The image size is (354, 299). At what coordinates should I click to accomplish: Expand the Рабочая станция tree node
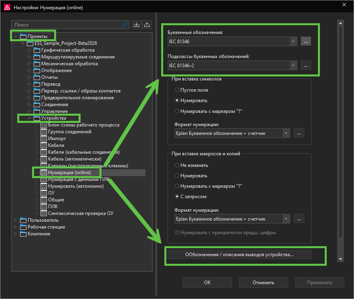coord(16,227)
